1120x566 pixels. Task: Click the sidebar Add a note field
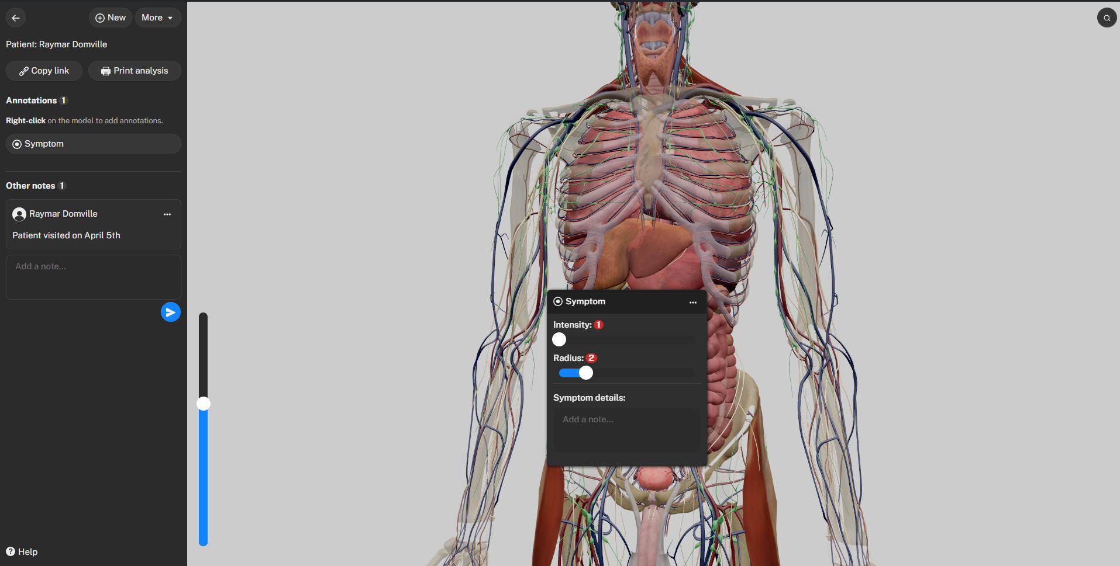[x=93, y=277]
